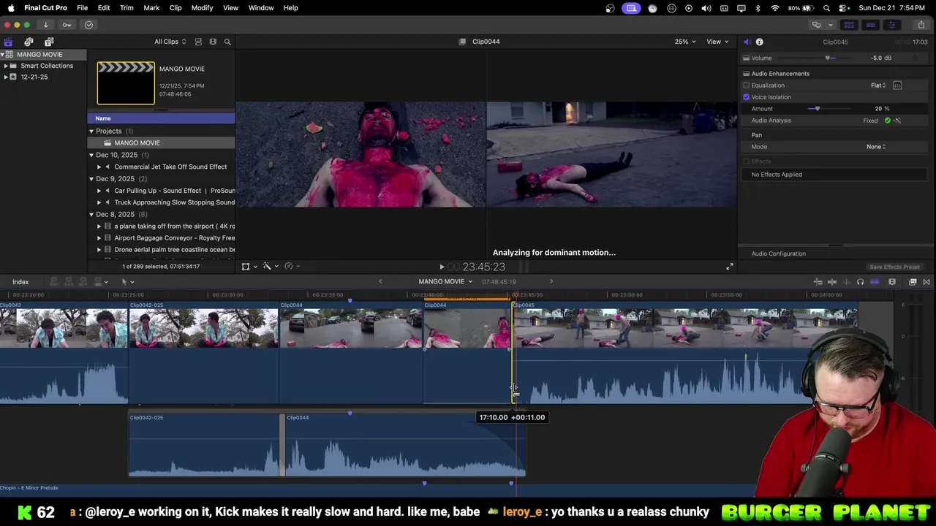The width and height of the screenshot is (936, 526).
Task: Open the viewer View options dropdown
Action: click(x=717, y=42)
